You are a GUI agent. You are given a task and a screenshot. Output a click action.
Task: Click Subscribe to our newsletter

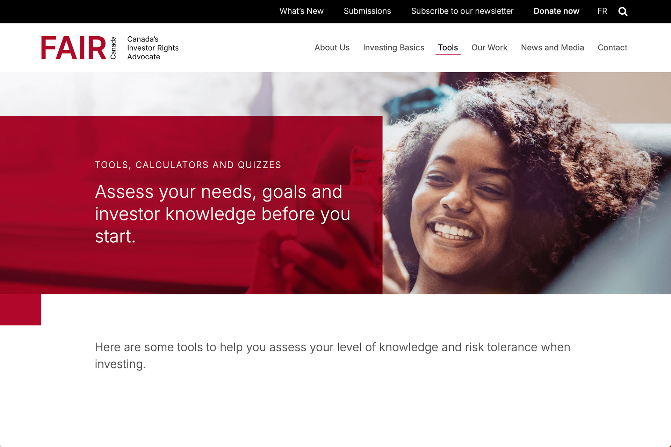pyautogui.click(x=462, y=11)
